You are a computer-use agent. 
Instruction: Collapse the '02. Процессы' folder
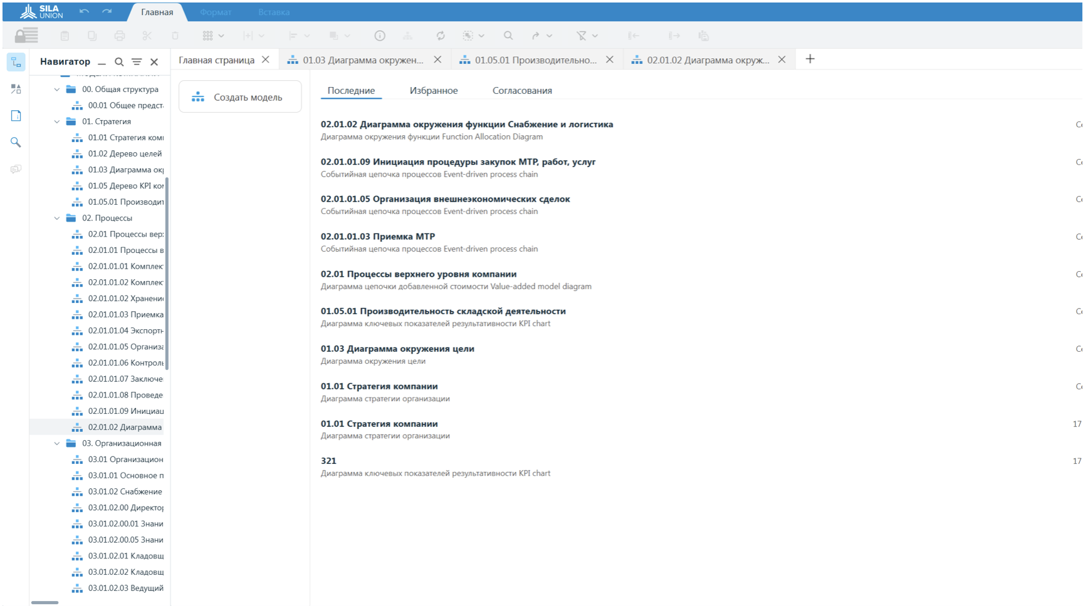(x=57, y=218)
